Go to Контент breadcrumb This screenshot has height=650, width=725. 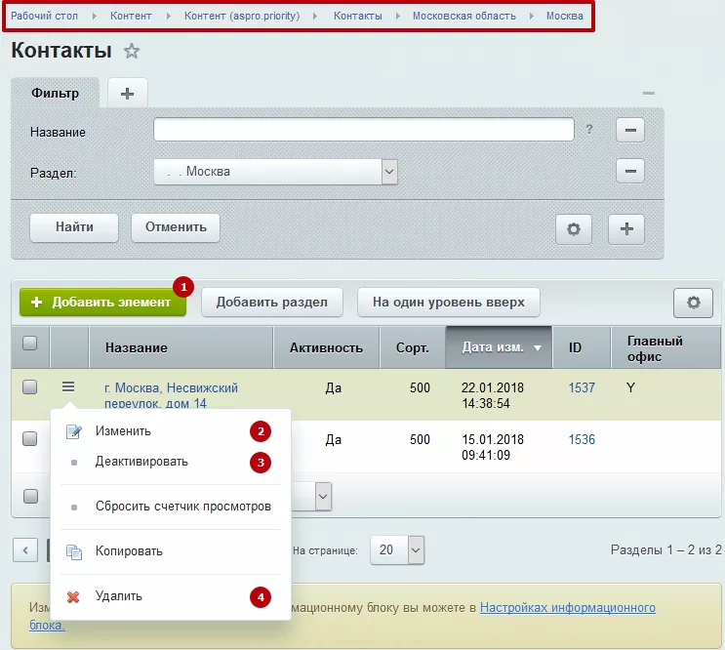coord(131,16)
